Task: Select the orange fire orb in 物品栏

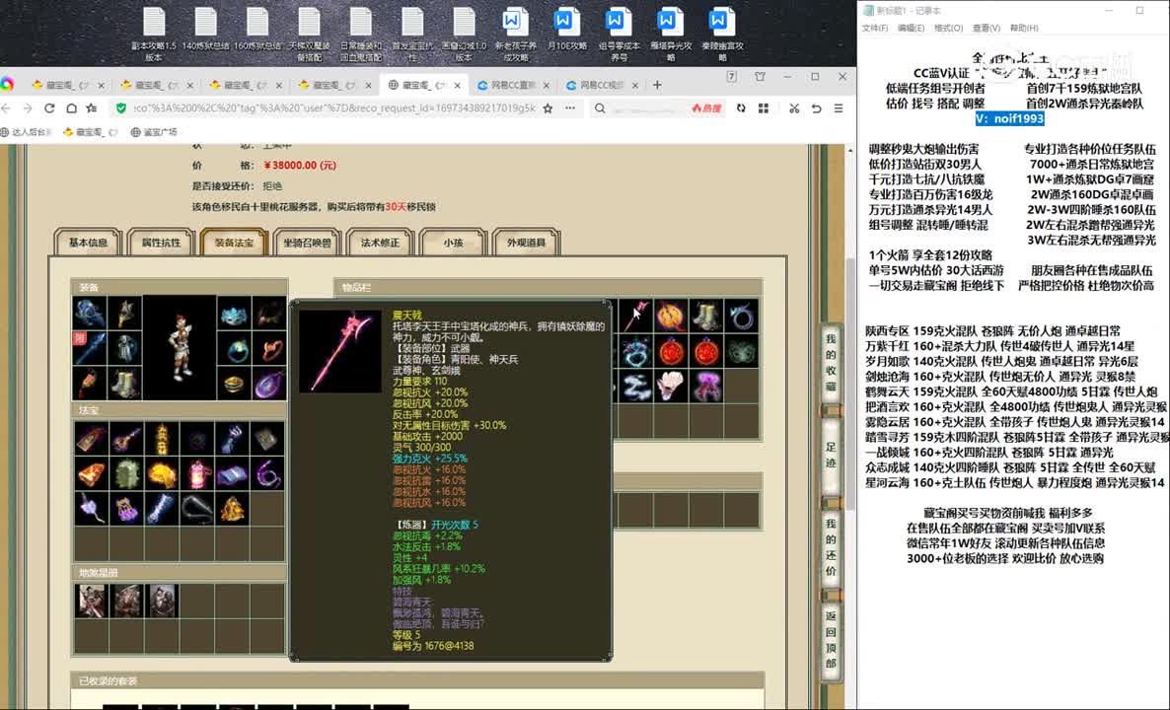Action: (671, 316)
